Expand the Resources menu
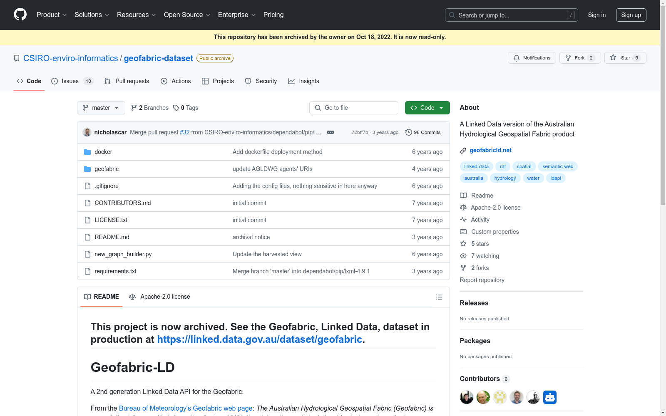Image resolution: width=666 pixels, height=416 pixels. pyautogui.click(x=137, y=15)
